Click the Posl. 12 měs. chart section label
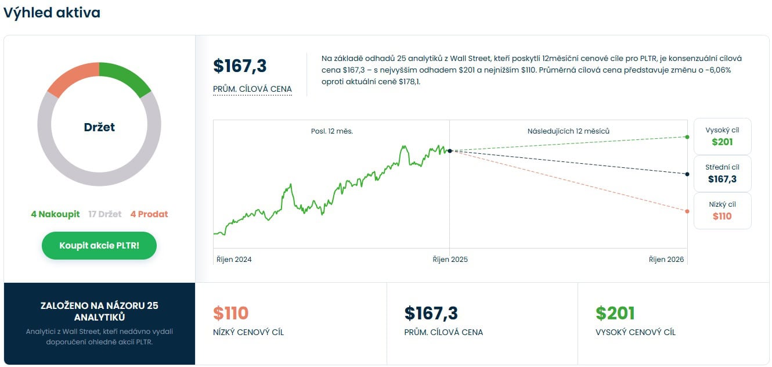 (x=332, y=131)
